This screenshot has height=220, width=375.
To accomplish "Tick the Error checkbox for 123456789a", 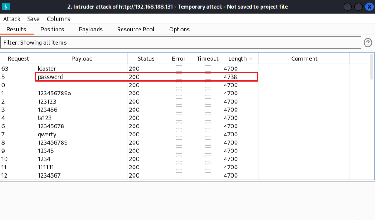I will (x=179, y=93).
